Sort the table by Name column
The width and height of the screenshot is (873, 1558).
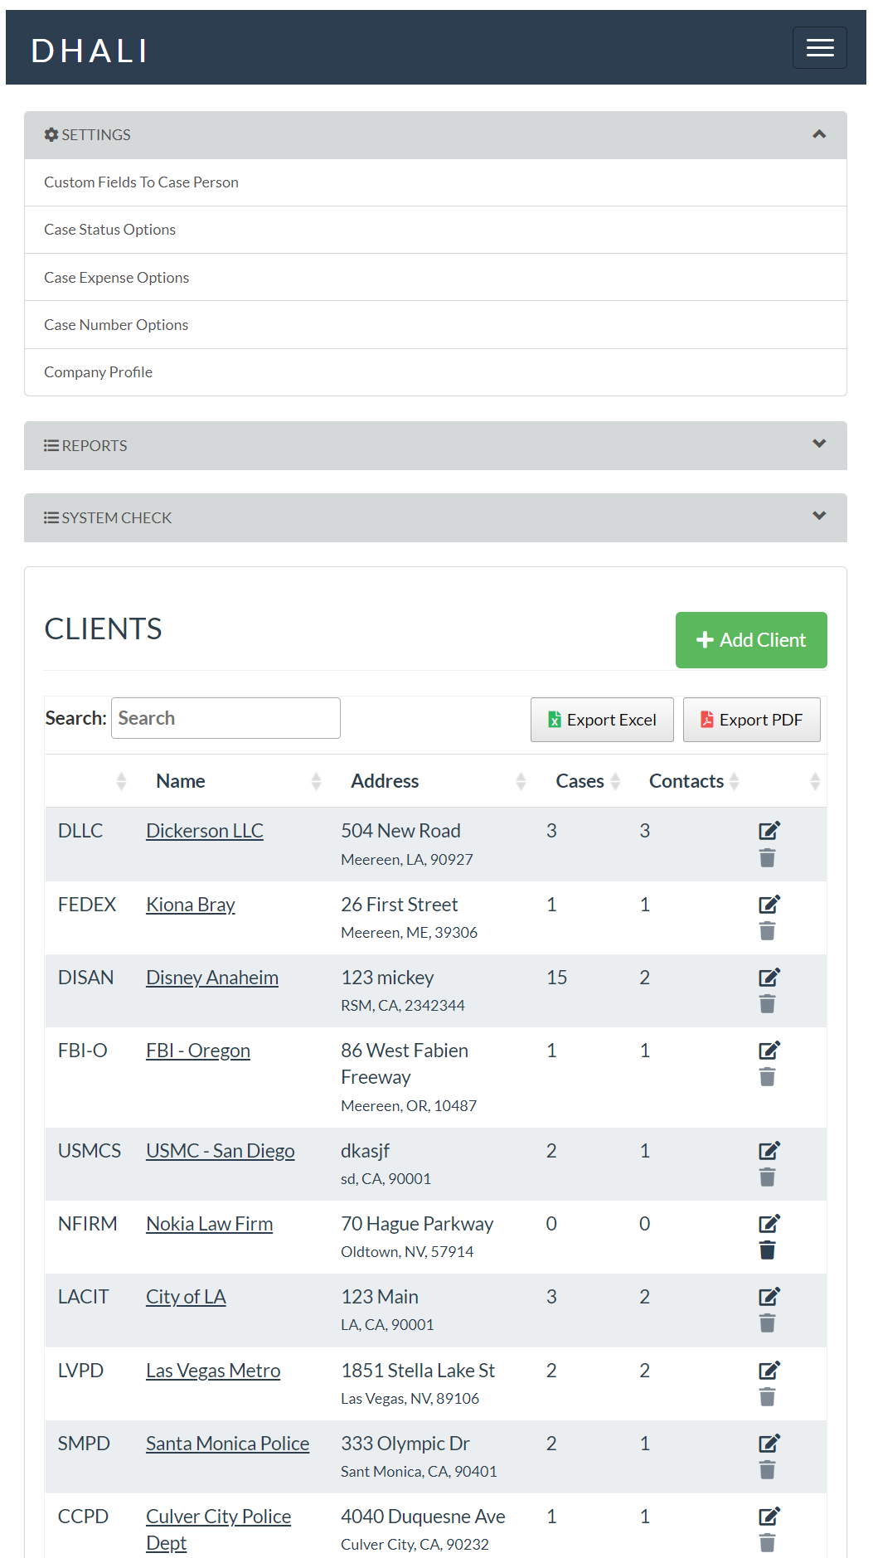[181, 781]
